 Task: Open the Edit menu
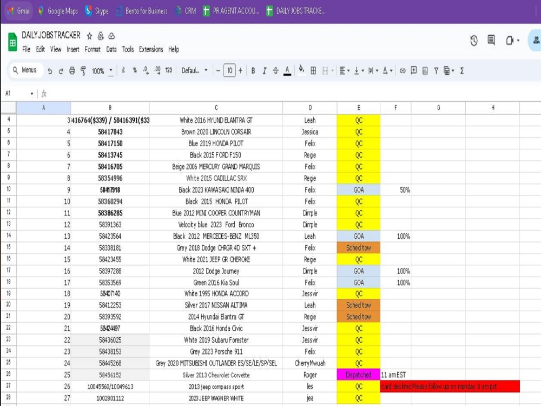click(41, 49)
